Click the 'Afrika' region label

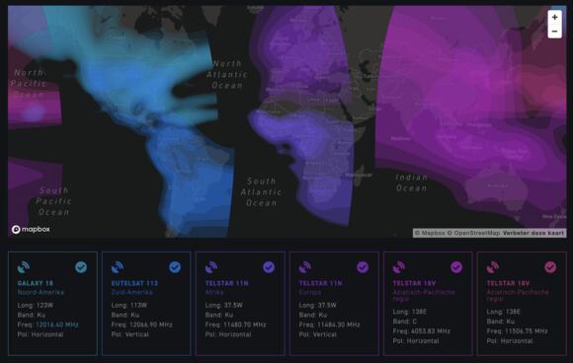(x=214, y=292)
